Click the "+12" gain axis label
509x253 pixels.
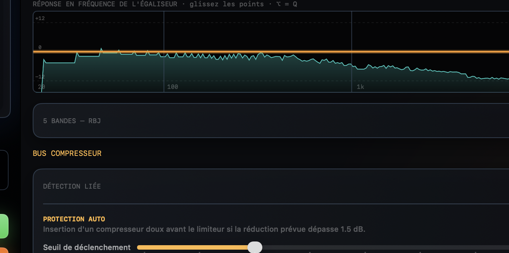tap(40, 18)
